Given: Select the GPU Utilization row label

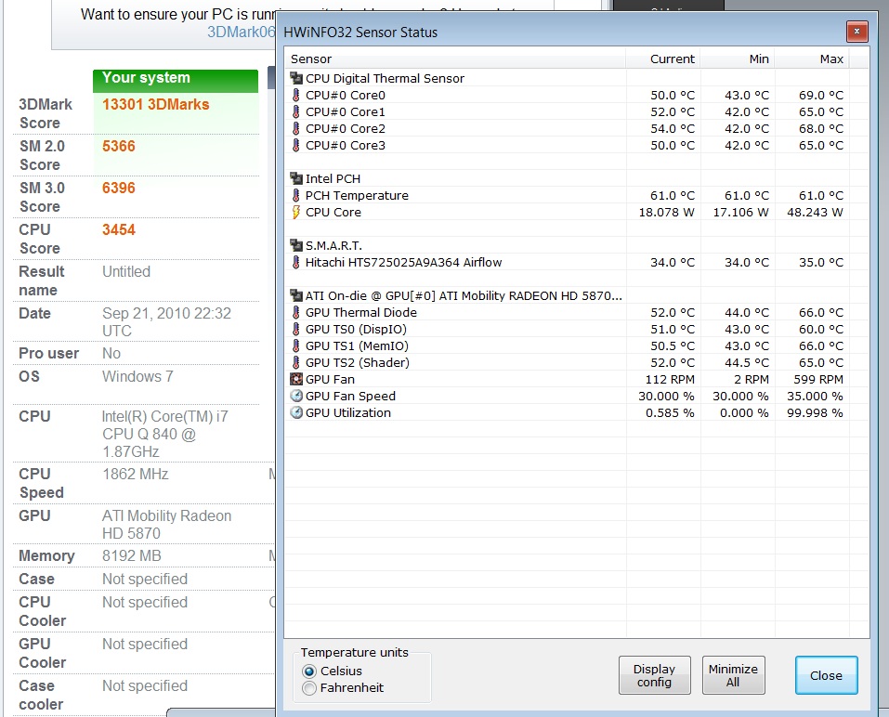Looking at the screenshot, I should point(348,412).
